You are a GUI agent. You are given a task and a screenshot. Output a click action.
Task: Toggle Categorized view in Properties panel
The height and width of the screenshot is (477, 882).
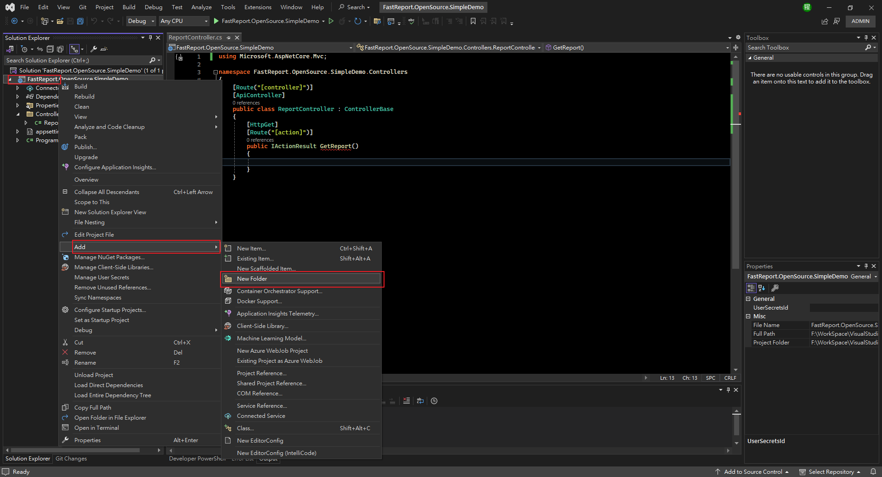coord(751,288)
